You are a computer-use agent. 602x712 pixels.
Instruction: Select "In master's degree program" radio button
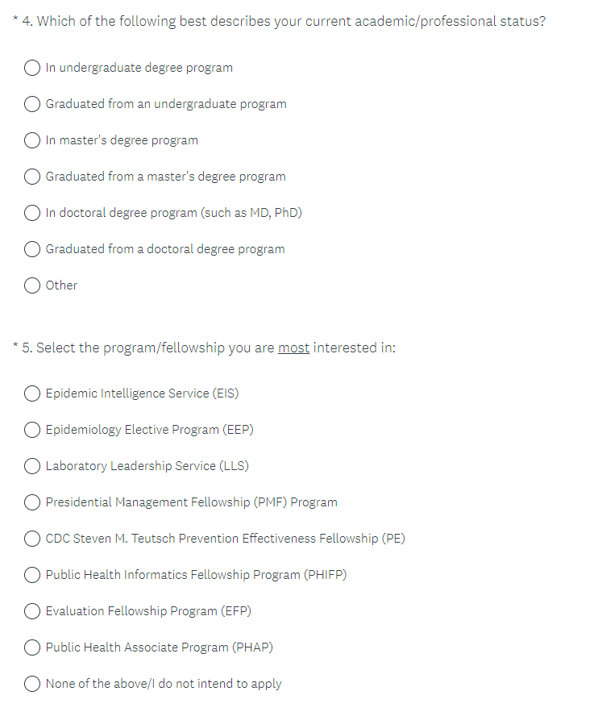33,140
